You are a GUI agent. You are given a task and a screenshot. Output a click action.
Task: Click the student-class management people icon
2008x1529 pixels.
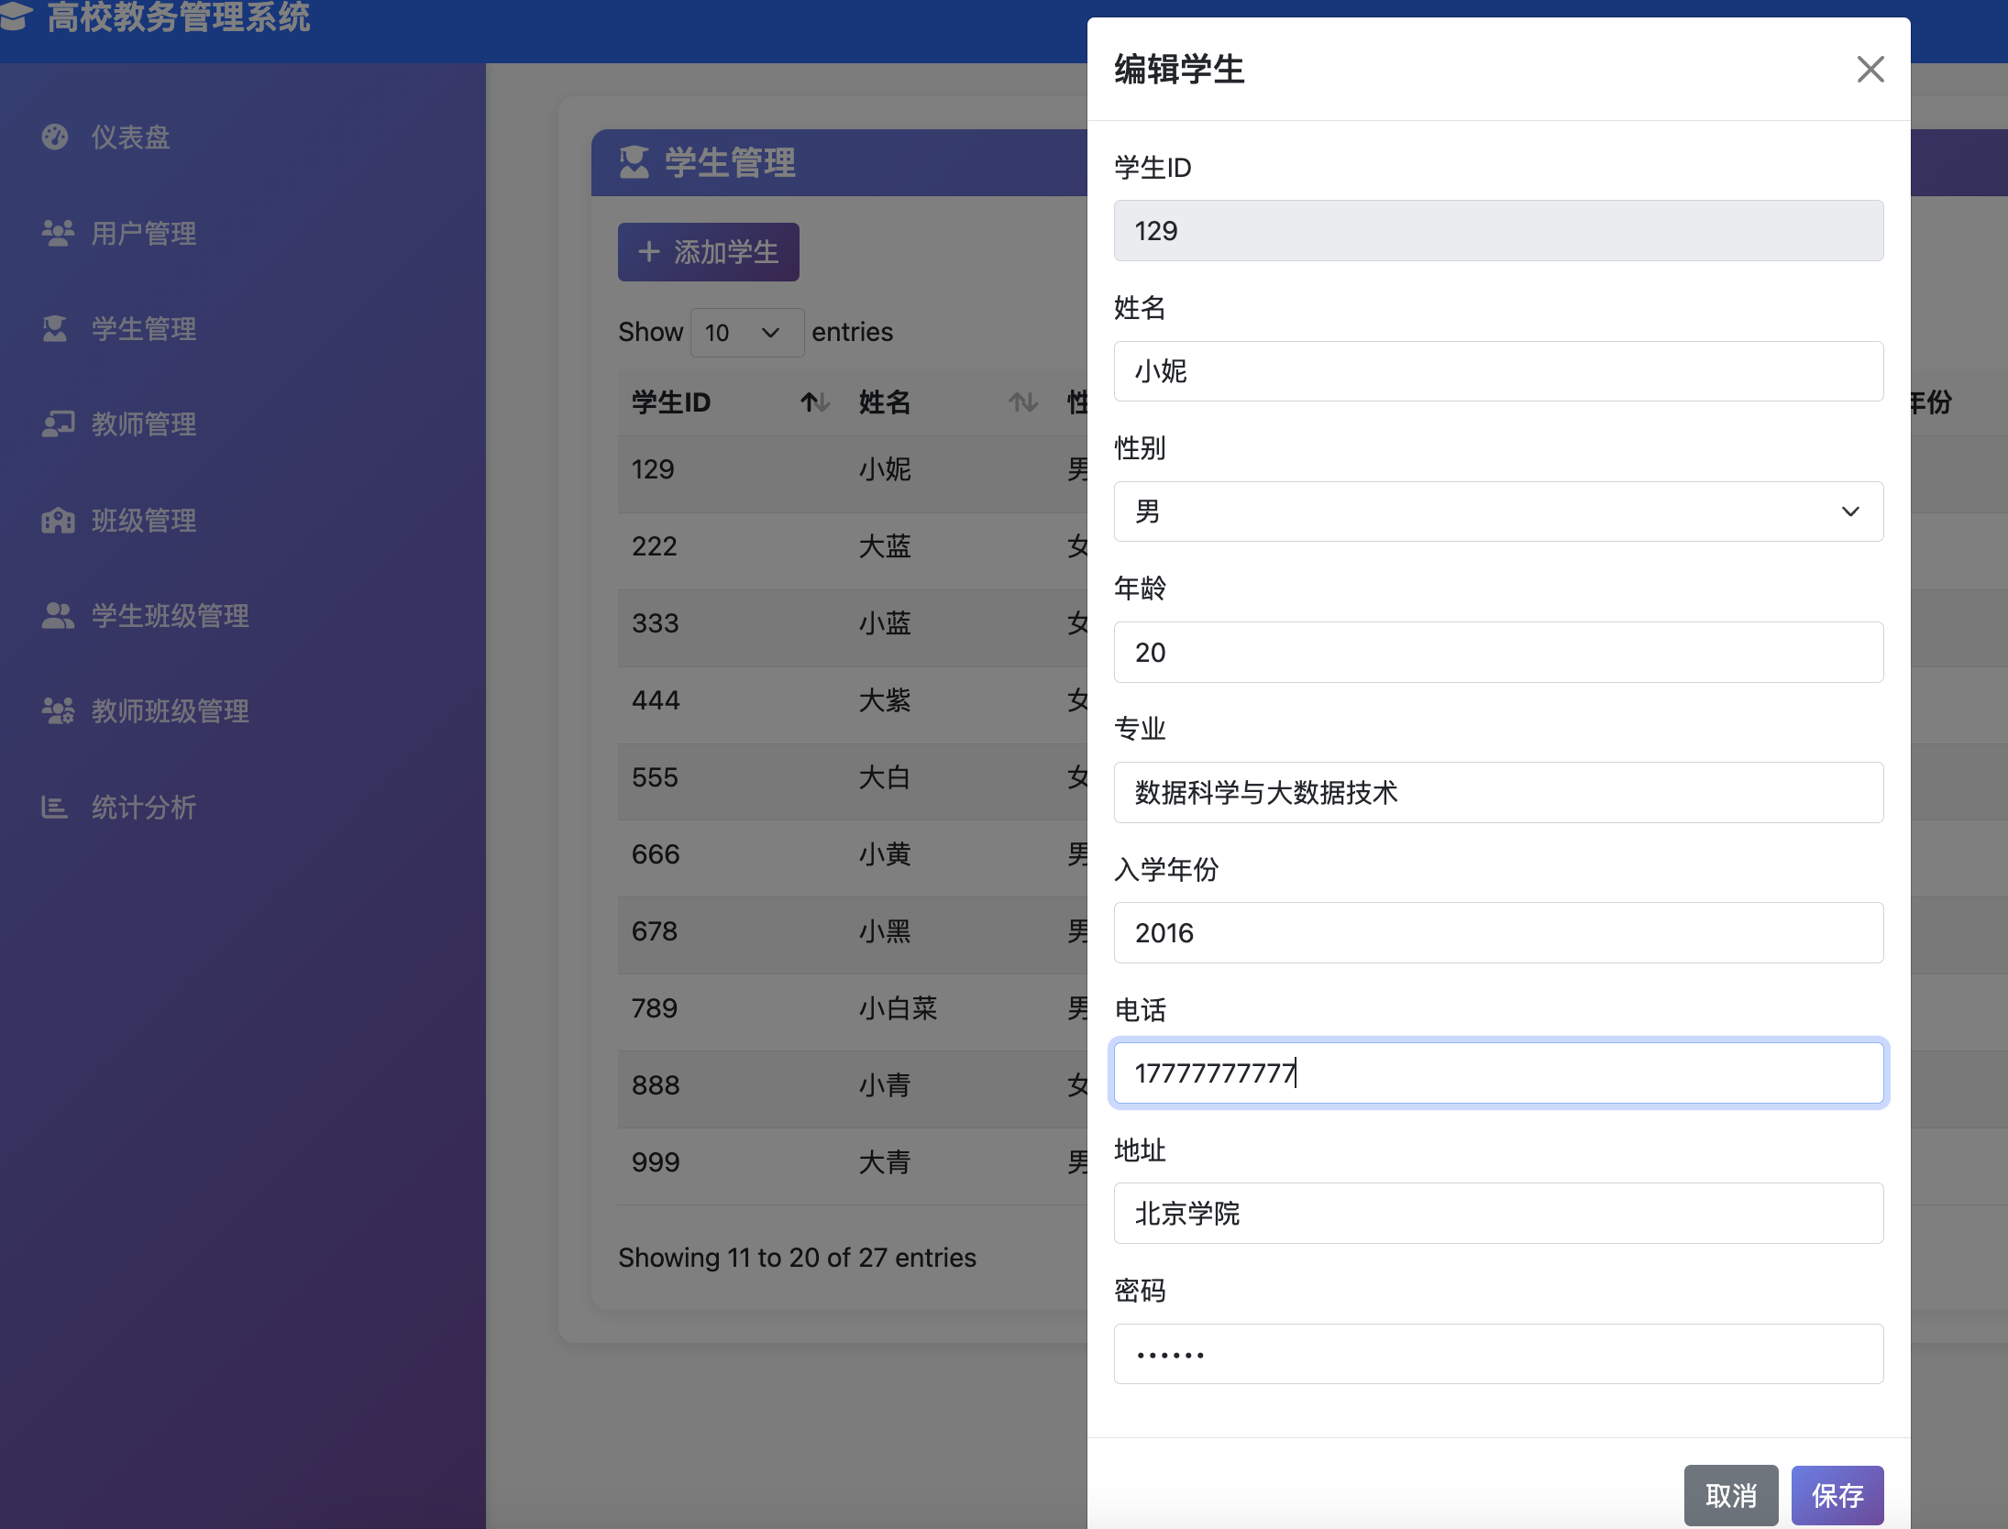pos(57,616)
